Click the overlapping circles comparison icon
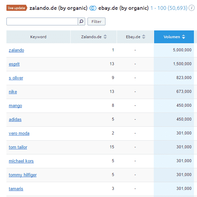Screen dimensions: 197x197 point(93,8)
